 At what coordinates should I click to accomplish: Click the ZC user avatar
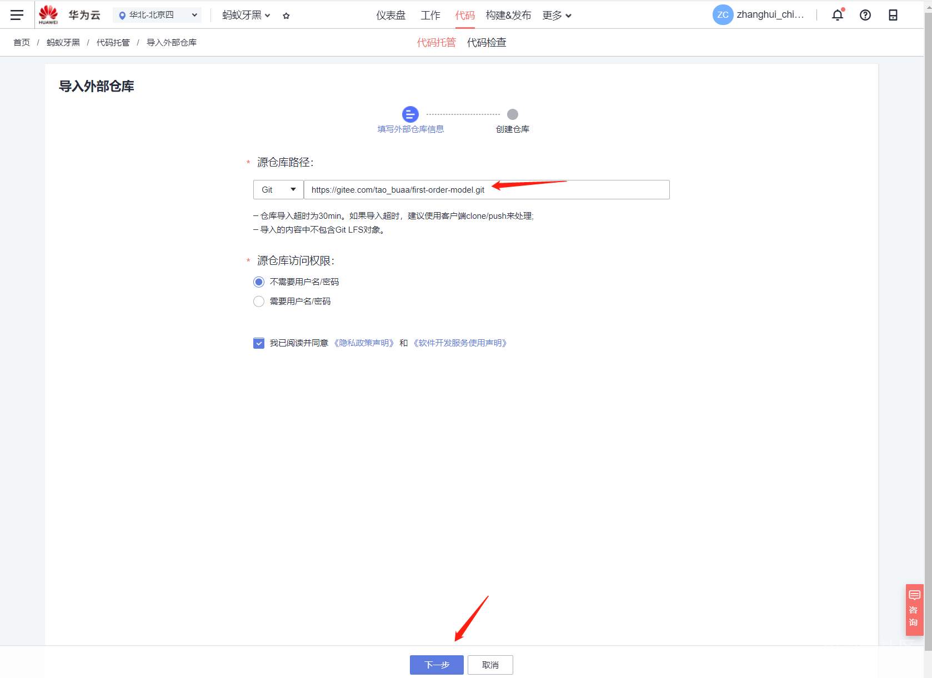tap(723, 15)
